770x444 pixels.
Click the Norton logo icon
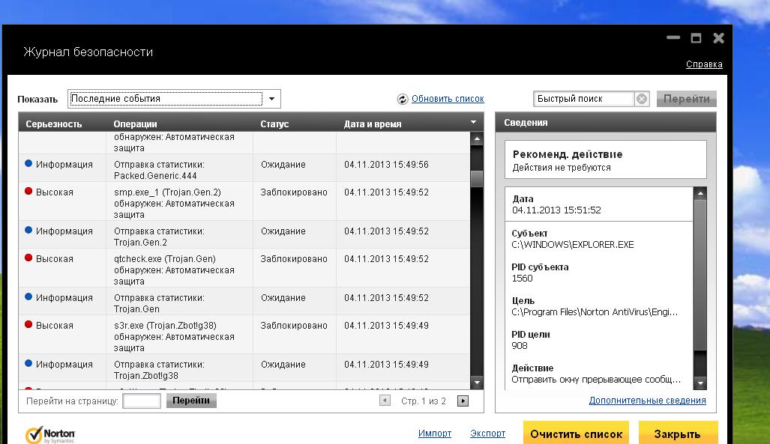coord(34,434)
